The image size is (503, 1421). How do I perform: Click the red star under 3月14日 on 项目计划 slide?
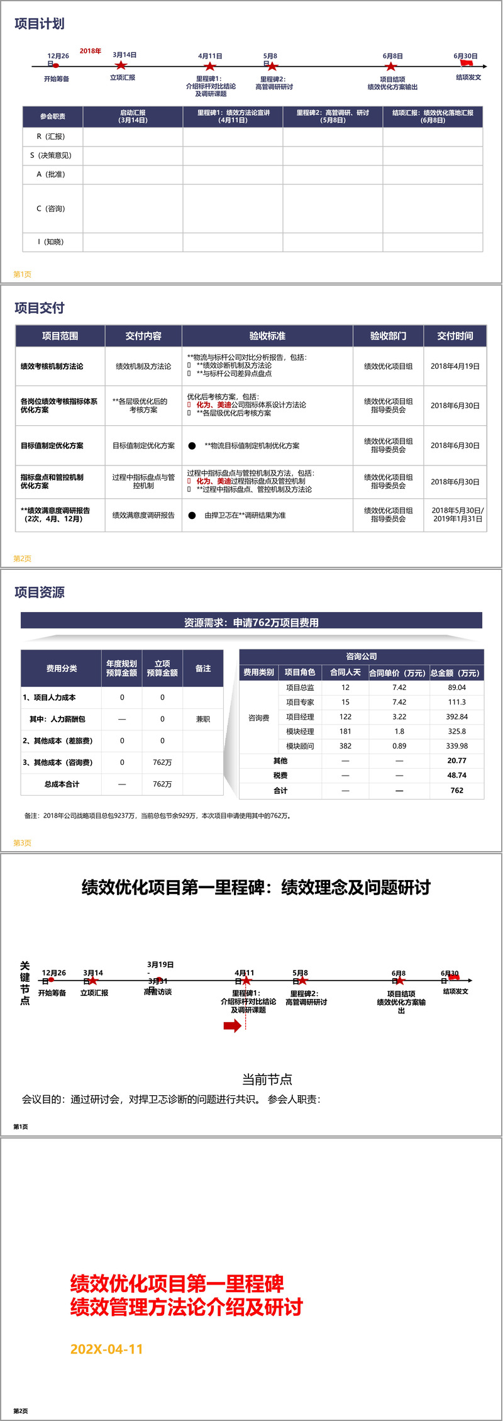point(121,65)
